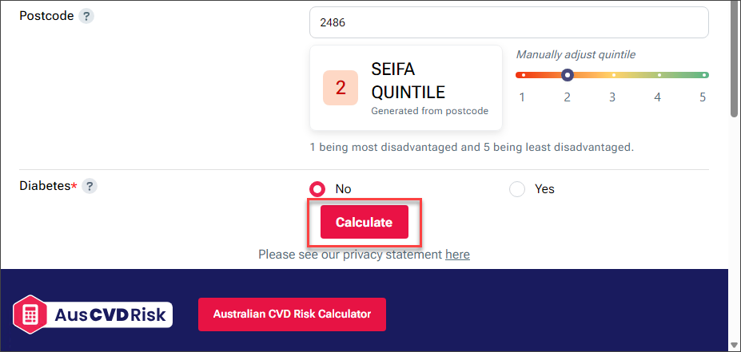Select No for Diabetes
The image size is (741, 352).
[x=317, y=189]
